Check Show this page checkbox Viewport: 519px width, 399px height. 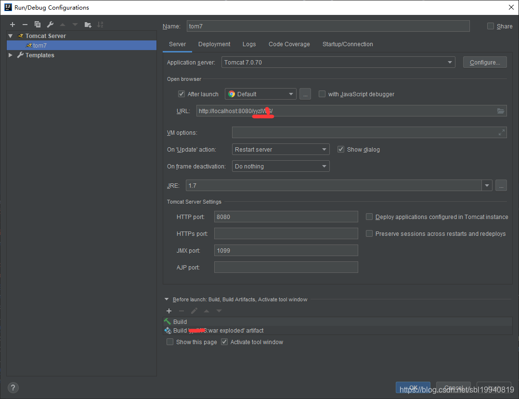(170, 342)
